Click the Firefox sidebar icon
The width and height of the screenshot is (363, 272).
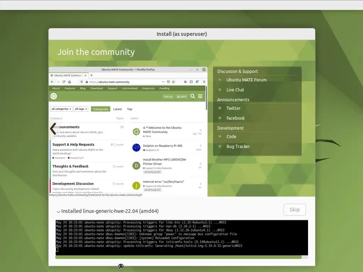tap(191, 82)
